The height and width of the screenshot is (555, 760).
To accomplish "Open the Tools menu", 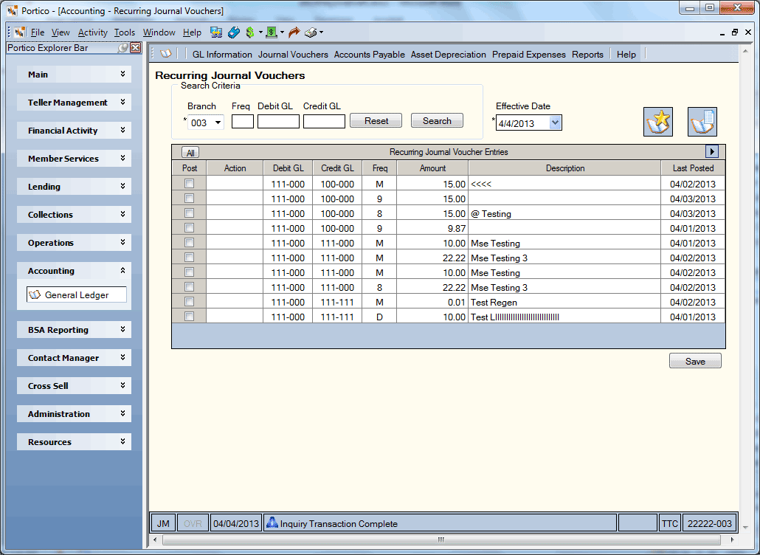I will pos(125,32).
